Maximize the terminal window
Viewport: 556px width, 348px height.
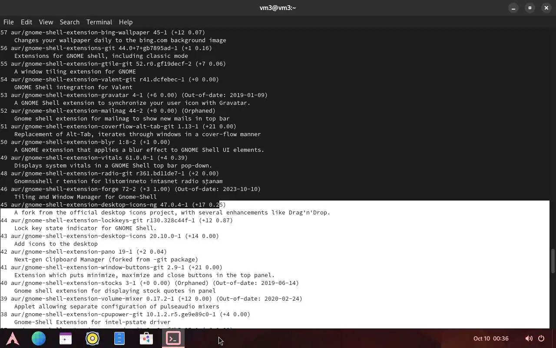pyautogui.click(x=530, y=8)
